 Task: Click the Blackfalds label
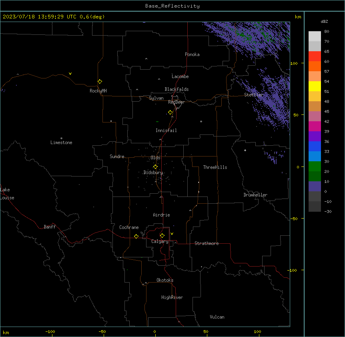(177, 89)
